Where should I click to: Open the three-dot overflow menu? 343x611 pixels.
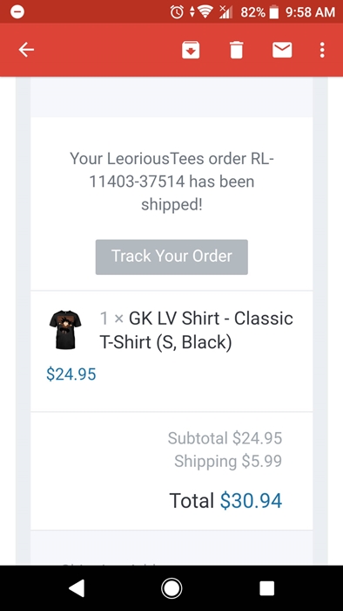[x=322, y=50]
